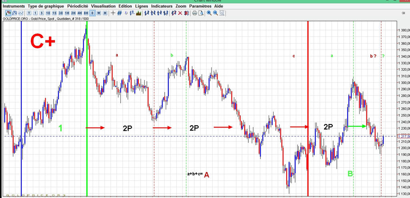
Task: Select the line chart style icon
Action: pos(20,13)
